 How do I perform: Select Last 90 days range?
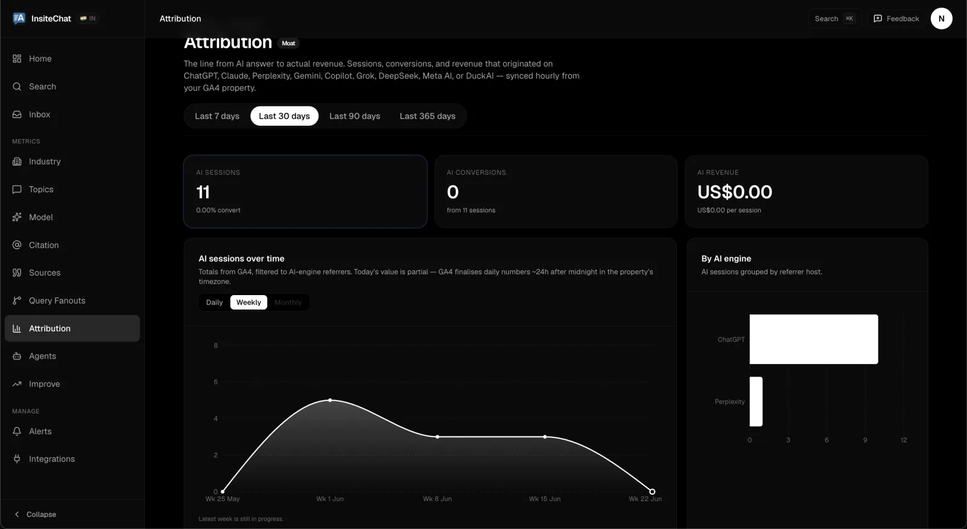(355, 116)
